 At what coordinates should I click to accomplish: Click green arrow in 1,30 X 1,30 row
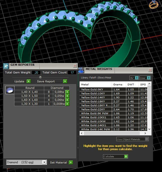[x=67, y=104]
